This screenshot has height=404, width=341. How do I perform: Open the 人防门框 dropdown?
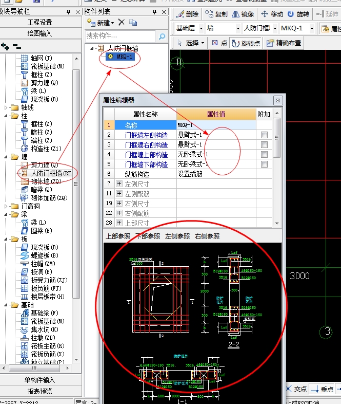[x=275, y=28]
